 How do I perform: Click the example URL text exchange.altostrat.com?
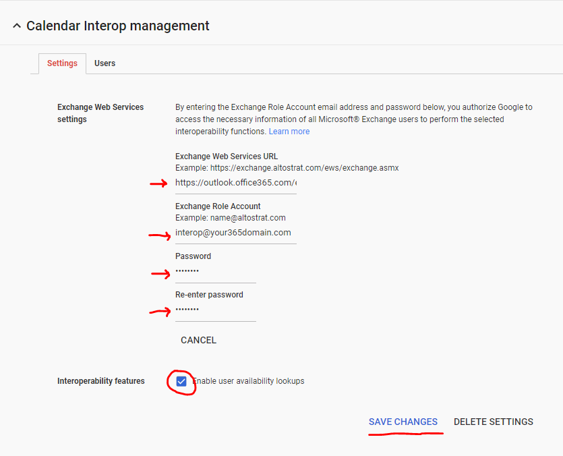(305, 168)
